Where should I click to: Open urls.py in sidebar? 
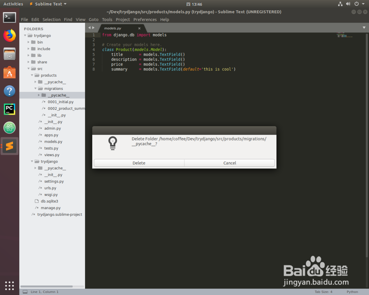[50, 188]
